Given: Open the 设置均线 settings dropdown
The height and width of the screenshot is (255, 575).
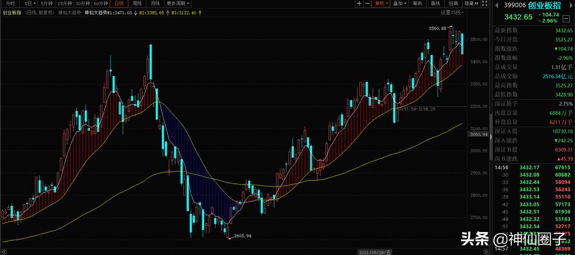Looking at the screenshot, I should [453, 12].
